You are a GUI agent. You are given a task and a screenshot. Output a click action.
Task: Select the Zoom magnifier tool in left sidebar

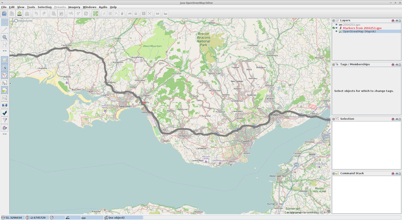pyautogui.click(x=5, y=37)
